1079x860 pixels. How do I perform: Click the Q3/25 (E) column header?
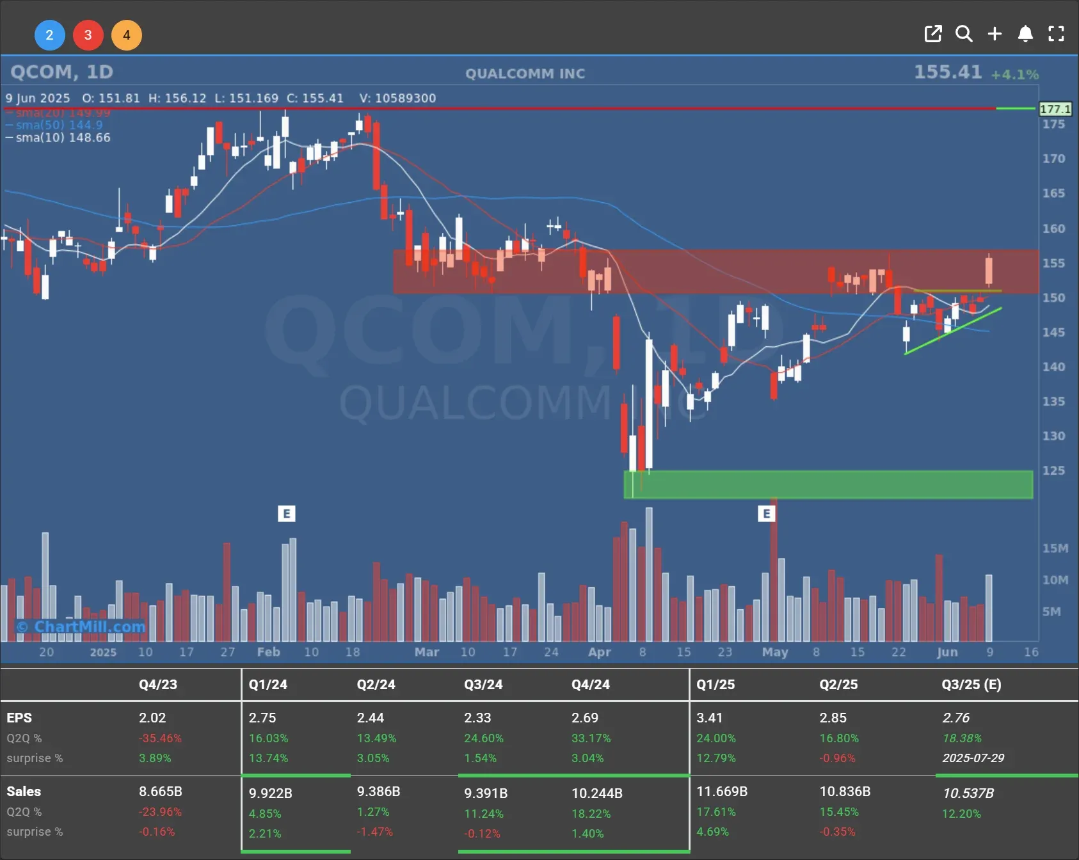click(x=971, y=684)
